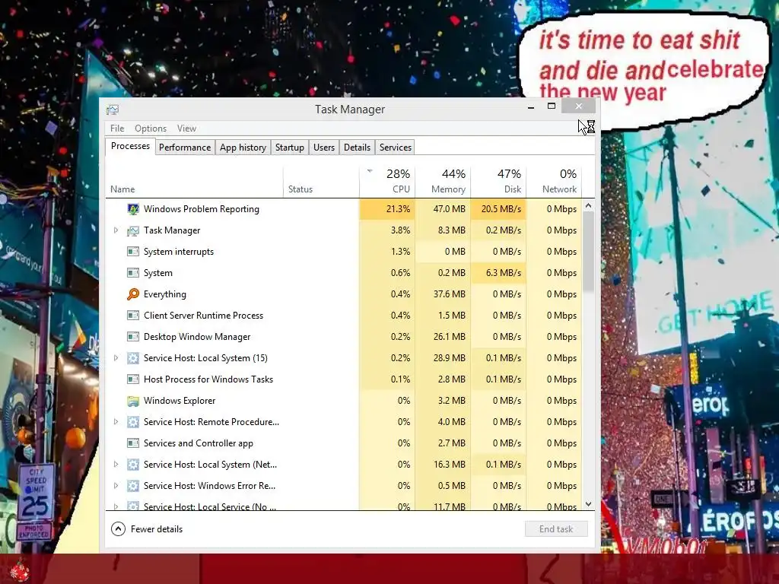Viewport: 779px width, 584px height.
Task: Click the 37.6 MB memory value for Everything
Action: [x=444, y=294]
